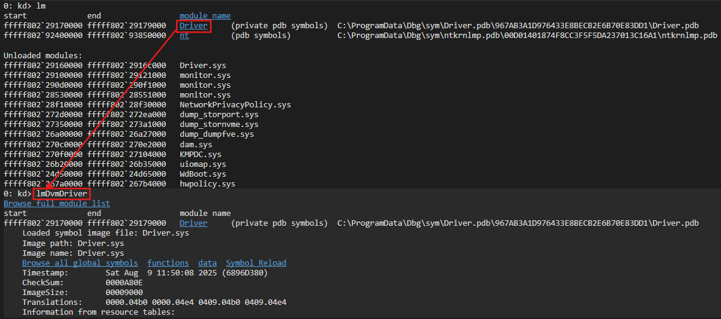Click the 'functions' link

click(168, 263)
